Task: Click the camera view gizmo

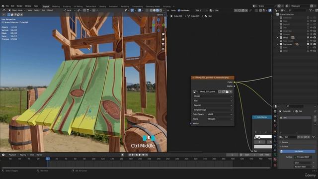Action: pos(163,44)
